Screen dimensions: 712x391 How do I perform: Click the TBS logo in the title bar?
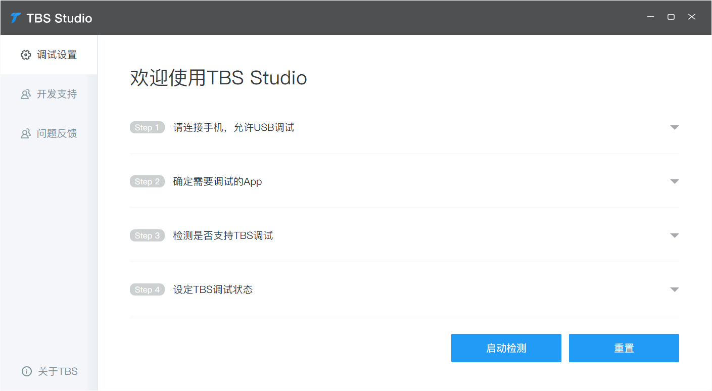pos(15,17)
